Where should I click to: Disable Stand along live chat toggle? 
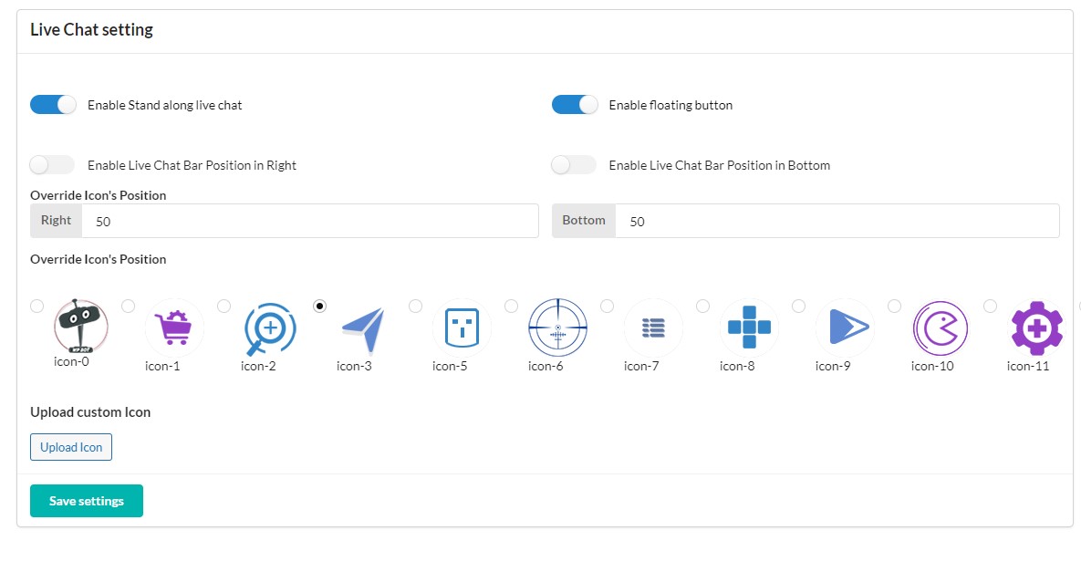(53, 105)
